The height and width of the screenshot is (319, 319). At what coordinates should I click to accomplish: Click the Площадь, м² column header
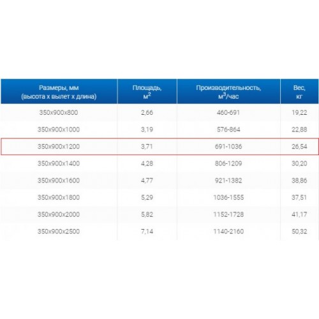pos(147,91)
